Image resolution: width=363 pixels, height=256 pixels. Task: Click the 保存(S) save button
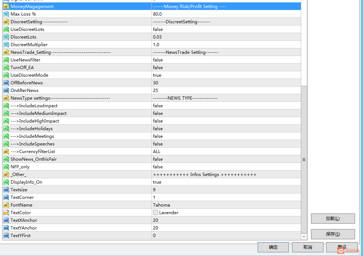click(x=333, y=234)
